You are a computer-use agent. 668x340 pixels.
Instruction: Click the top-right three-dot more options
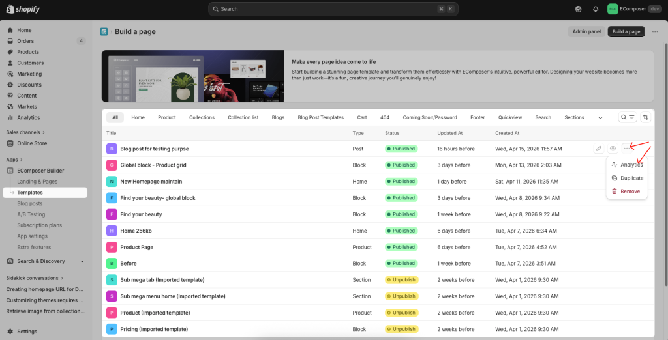point(655,31)
